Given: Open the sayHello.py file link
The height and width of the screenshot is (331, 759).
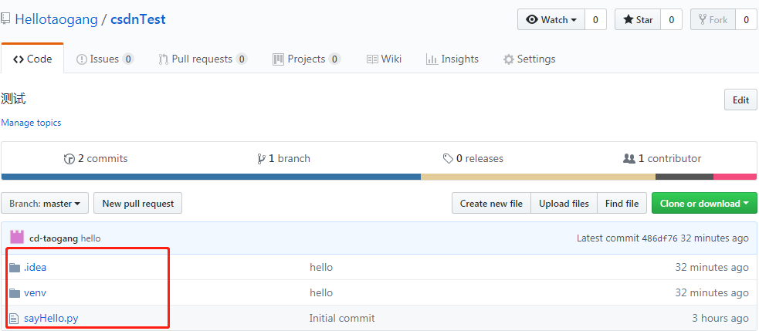Looking at the screenshot, I should pyautogui.click(x=51, y=319).
